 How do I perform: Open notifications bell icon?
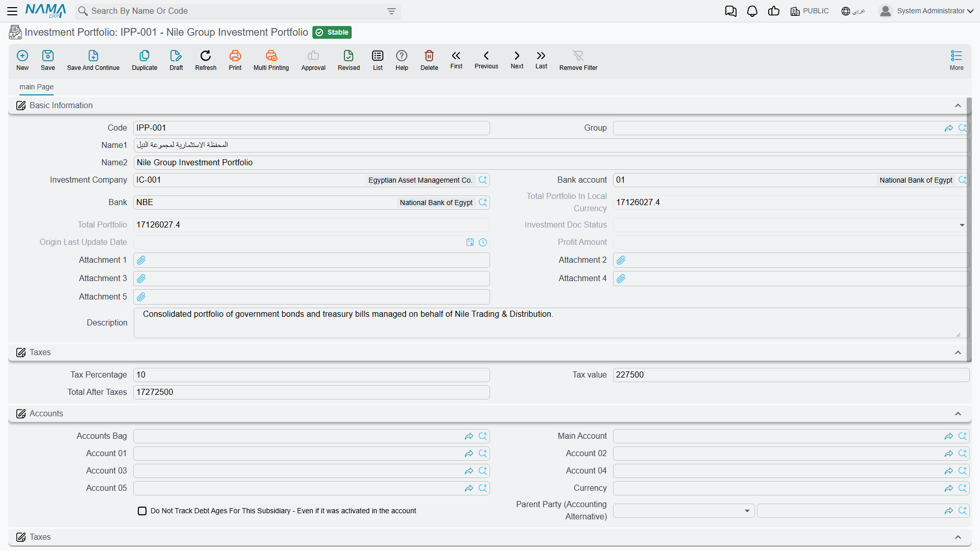pos(752,11)
